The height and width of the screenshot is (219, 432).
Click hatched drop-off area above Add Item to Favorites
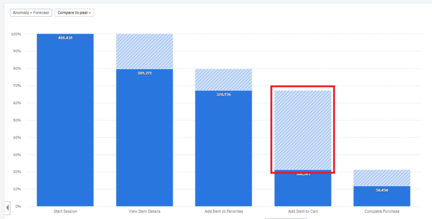[x=223, y=80]
